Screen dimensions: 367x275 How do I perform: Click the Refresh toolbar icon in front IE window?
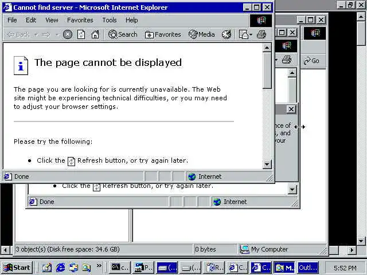coord(81,34)
